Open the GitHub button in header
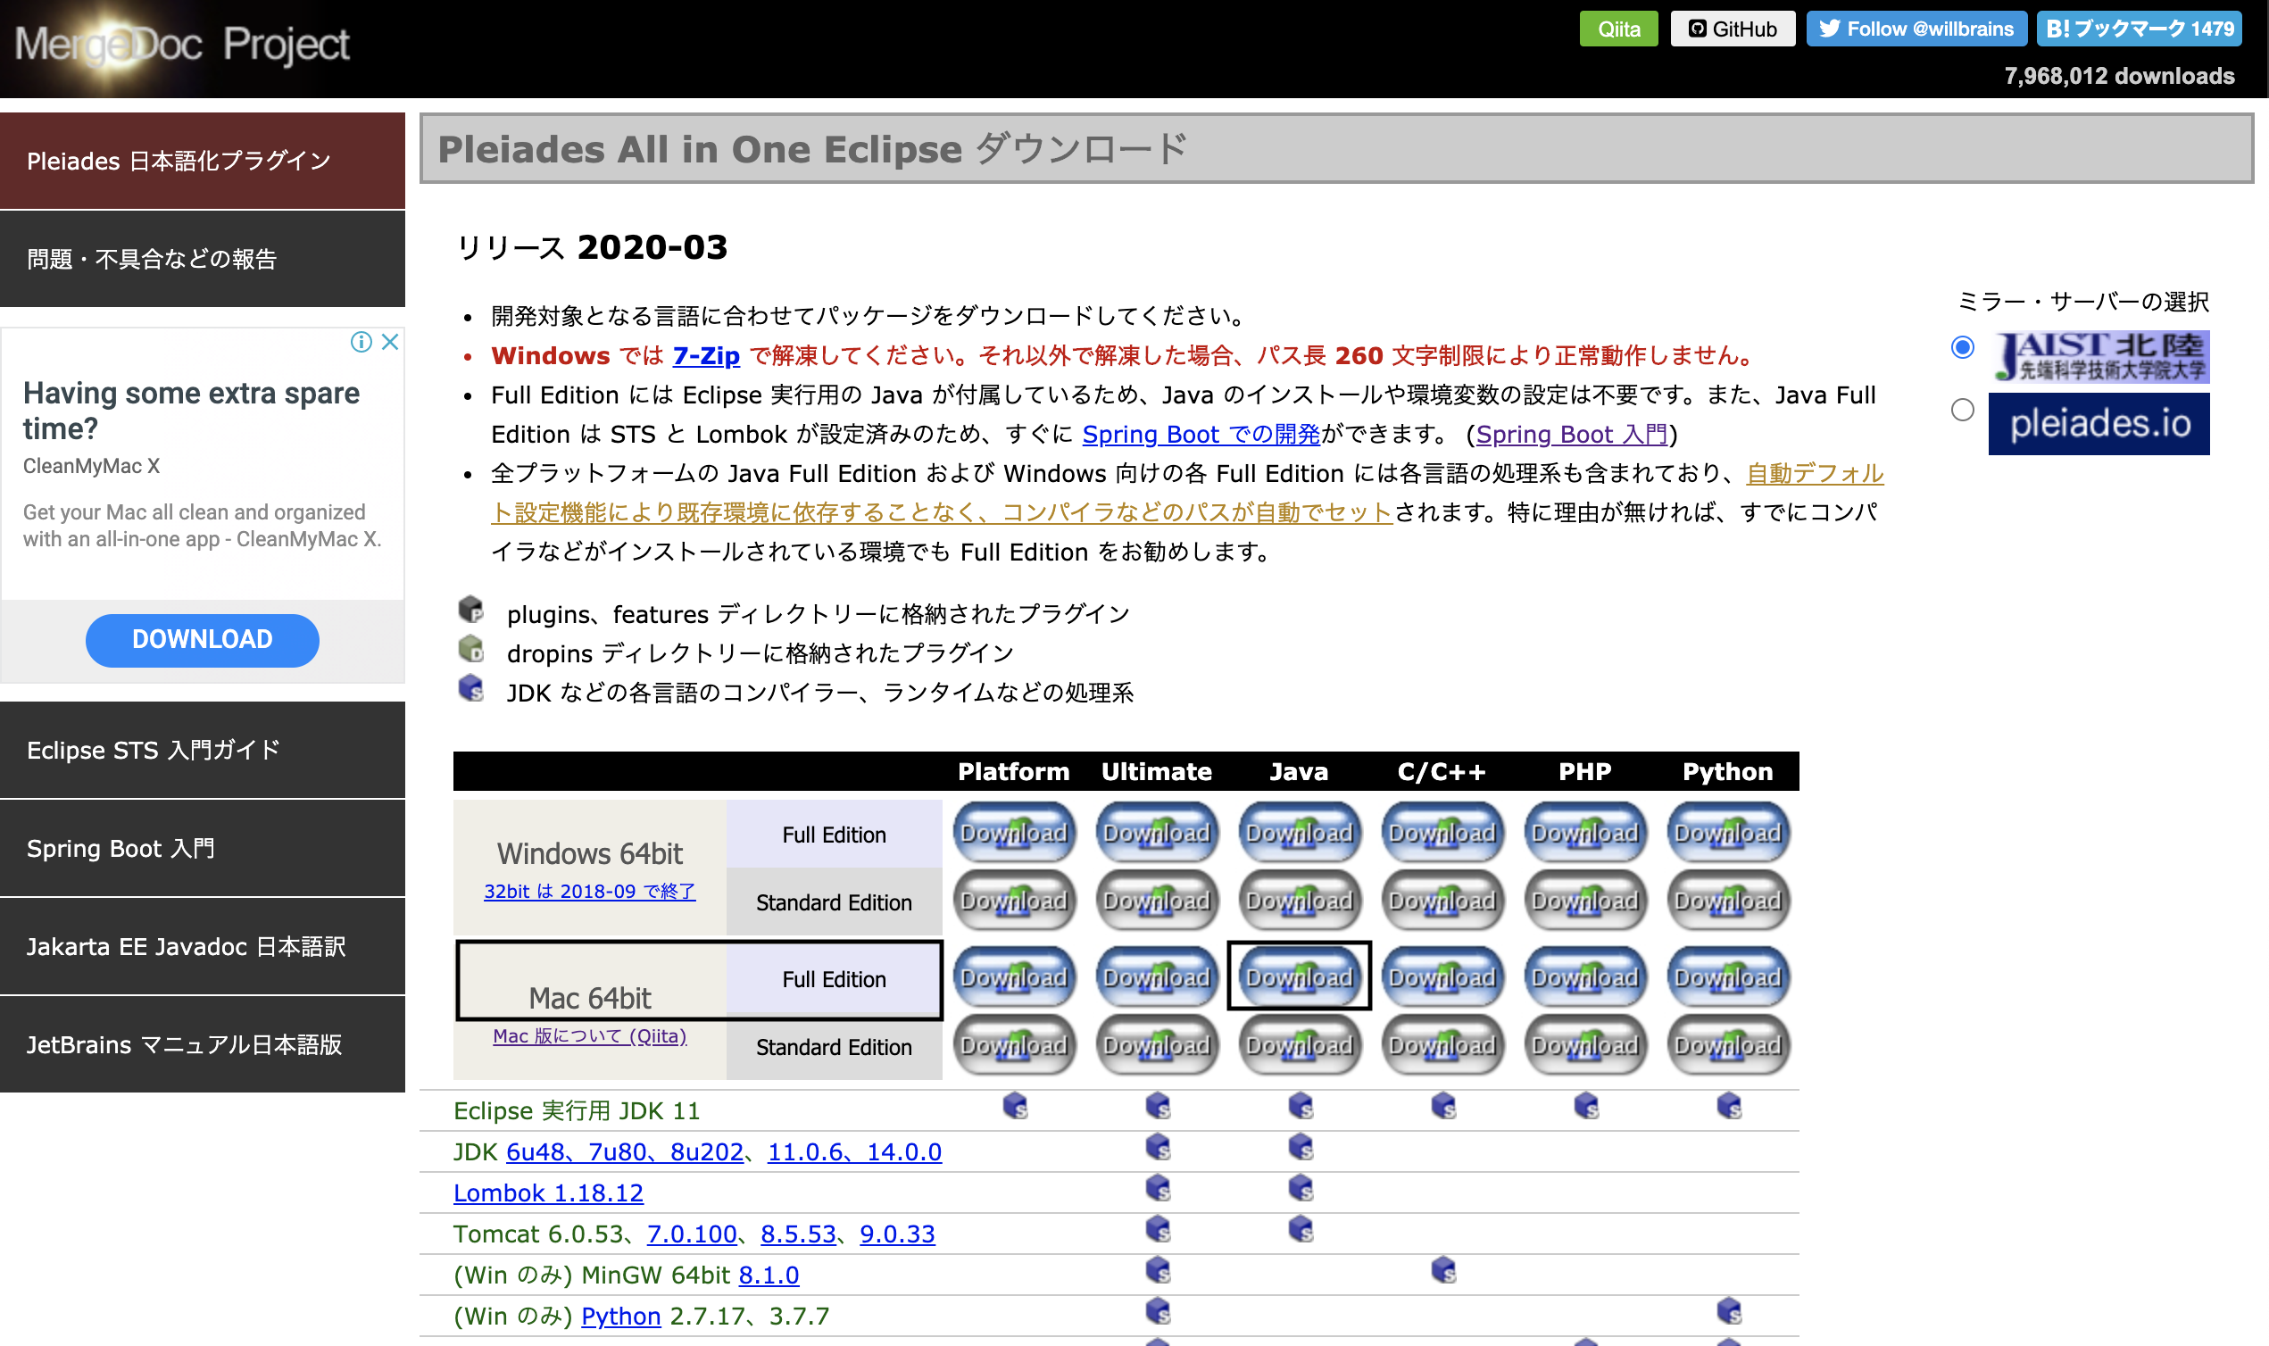2269x1346 pixels. pos(1733,29)
